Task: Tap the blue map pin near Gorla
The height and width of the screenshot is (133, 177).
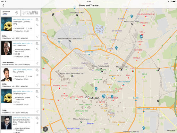Action: pos(141,37)
